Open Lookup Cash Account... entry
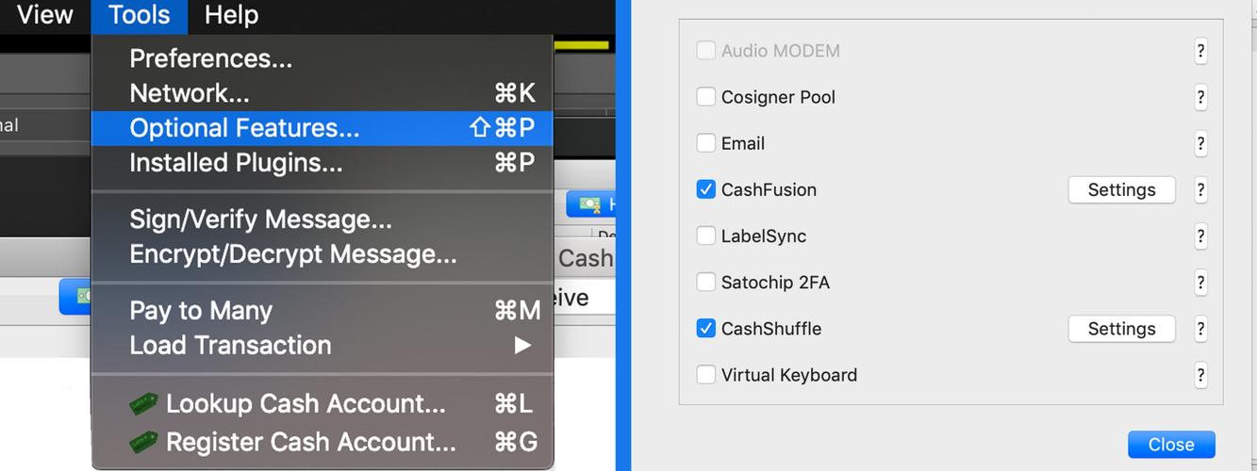Viewport: 1257px width, 471px height. pos(323,404)
